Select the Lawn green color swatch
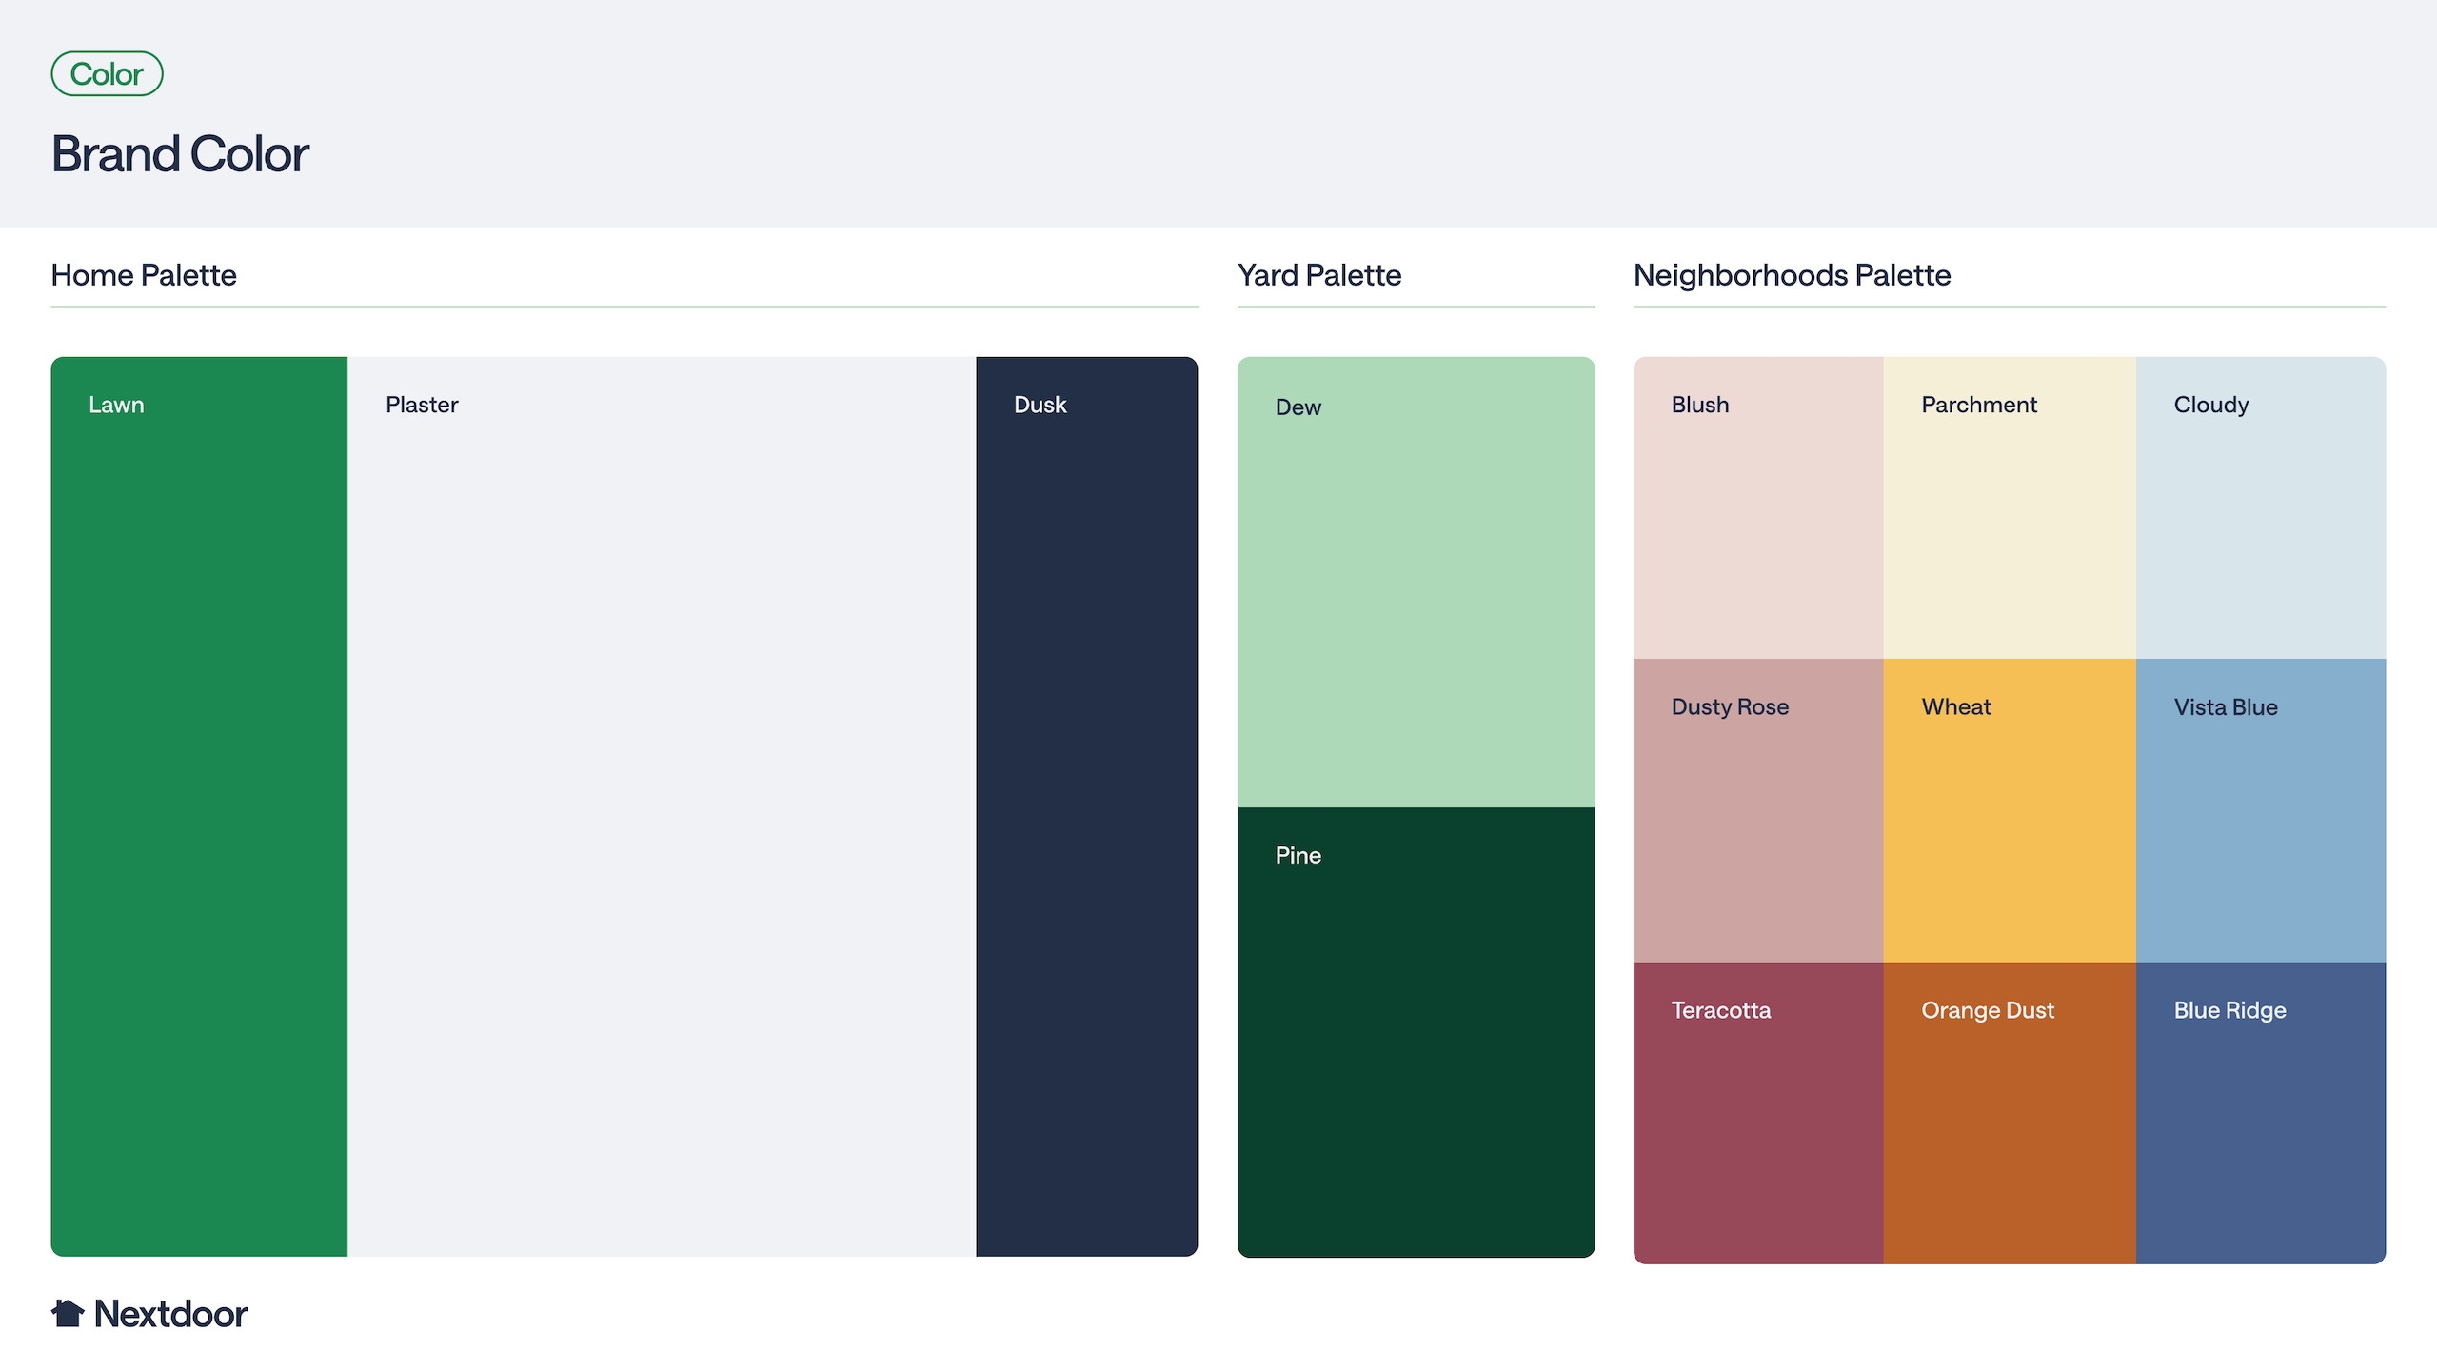 pos(200,809)
